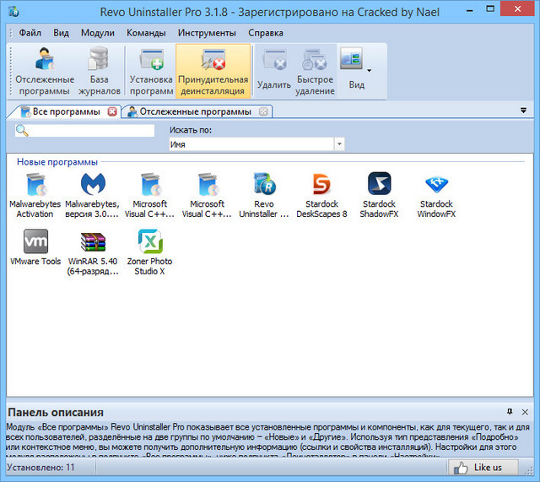The image size is (540, 482).
Task: Open the Справка menu
Action: pos(266,33)
